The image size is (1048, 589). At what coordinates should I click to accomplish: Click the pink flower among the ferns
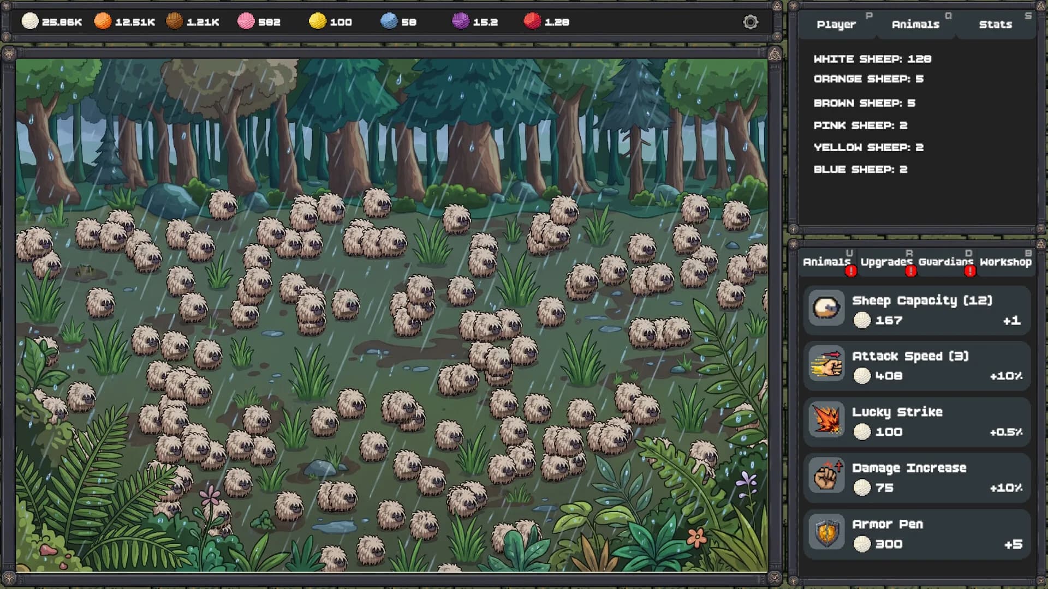coord(210,495)
